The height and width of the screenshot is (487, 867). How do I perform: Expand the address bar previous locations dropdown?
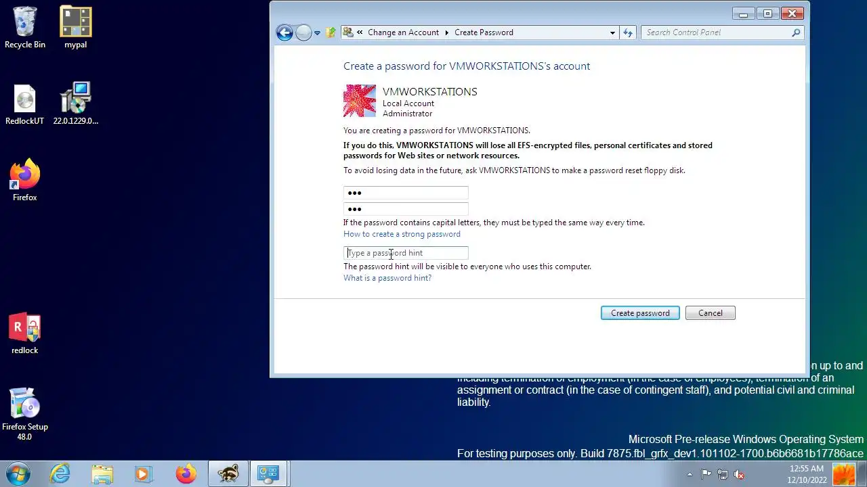612,32
